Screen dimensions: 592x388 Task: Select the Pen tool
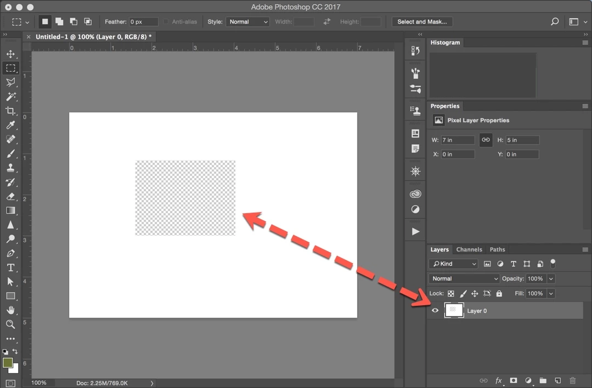tap(10, 253)
